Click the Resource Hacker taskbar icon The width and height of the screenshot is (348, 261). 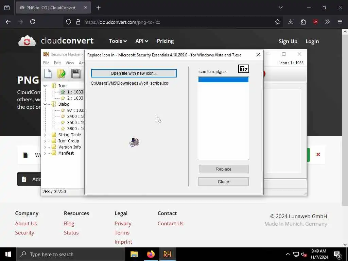click(x=167, y=254)
